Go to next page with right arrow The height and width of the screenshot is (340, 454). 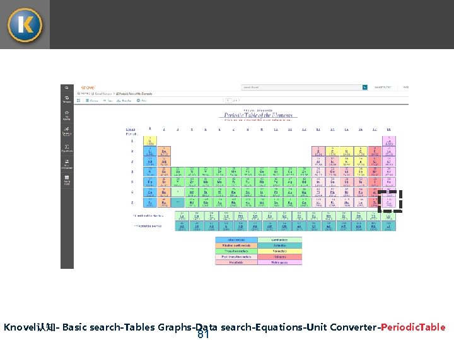[239, 100]
